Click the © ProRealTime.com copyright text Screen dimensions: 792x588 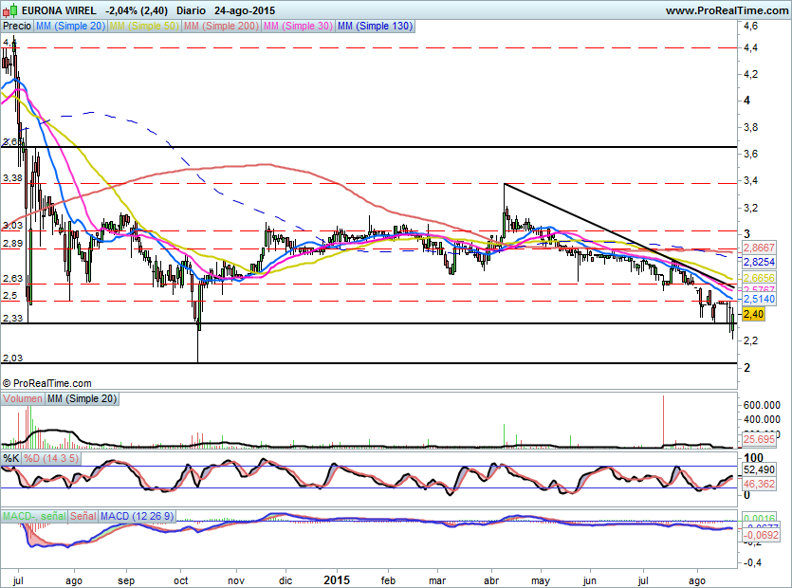coord(47,383)
